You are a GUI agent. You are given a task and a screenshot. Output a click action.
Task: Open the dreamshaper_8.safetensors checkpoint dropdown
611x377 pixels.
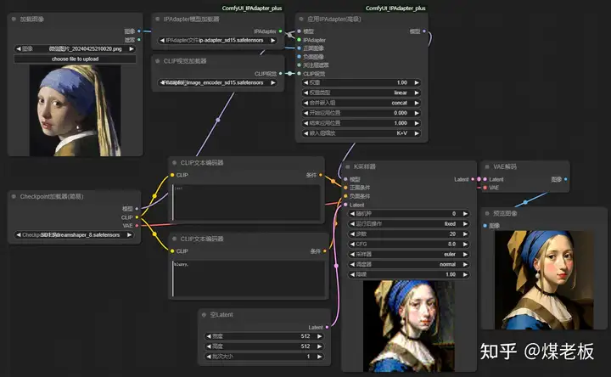coord(74,235)
